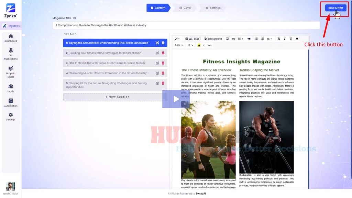This screenshot has width=352, height=198.
Task: Switch to code view
Action: 210,45
